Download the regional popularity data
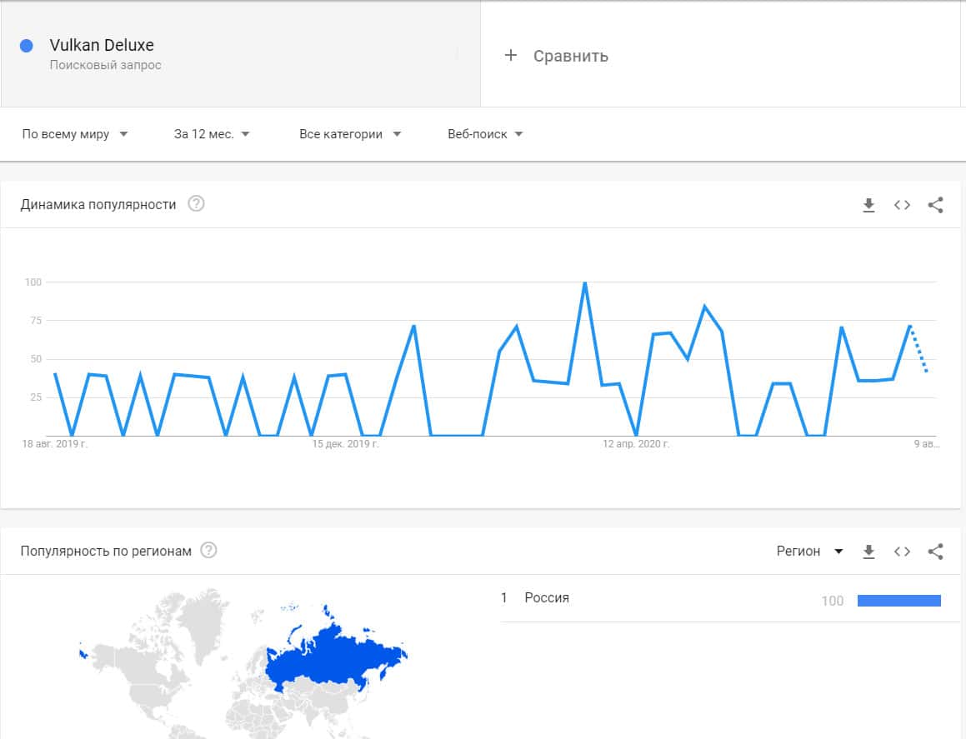Viewport: 966px width, 739px height. coord(868,551)
